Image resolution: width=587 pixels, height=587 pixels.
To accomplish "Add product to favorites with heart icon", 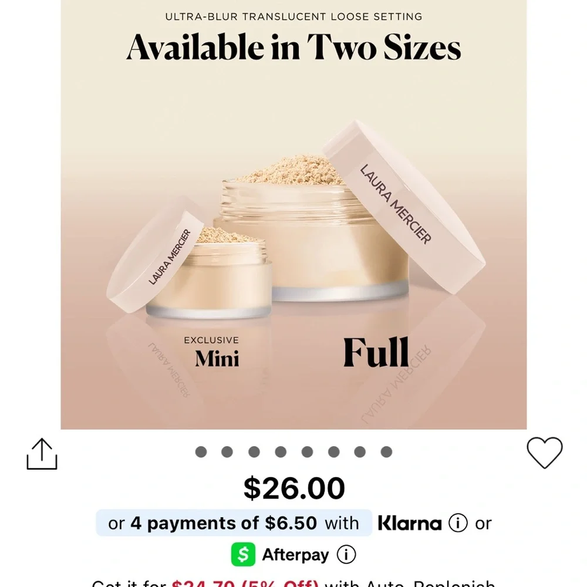I will [x=544, y=453].
